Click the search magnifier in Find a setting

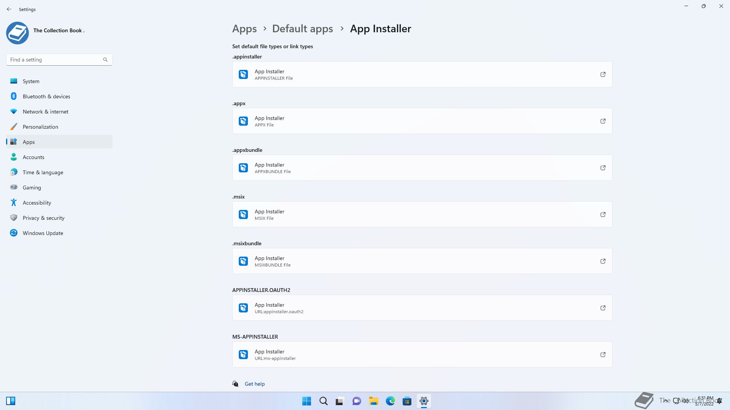click(105, 60)
